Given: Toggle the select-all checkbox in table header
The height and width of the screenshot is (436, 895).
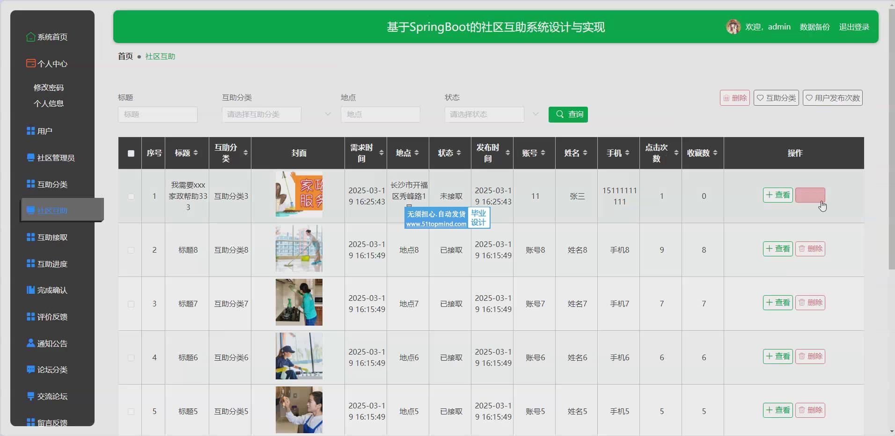Looking at the screenshot, I should point(131,153).
